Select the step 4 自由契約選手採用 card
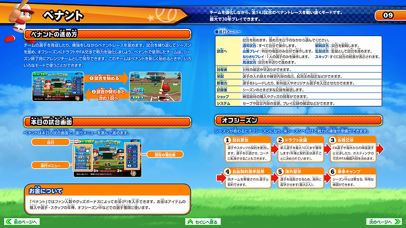The height and width of the screenshot is (228, 406). (x=248, y=178)
